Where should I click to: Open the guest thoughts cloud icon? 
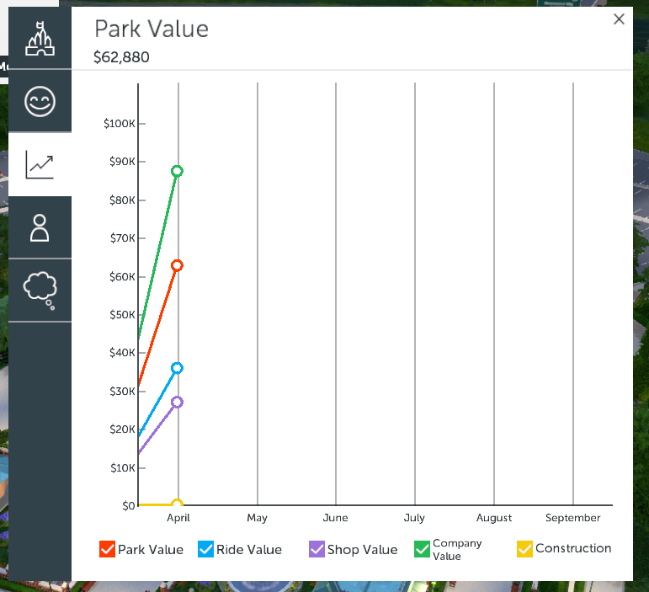[x=40, y=290]
